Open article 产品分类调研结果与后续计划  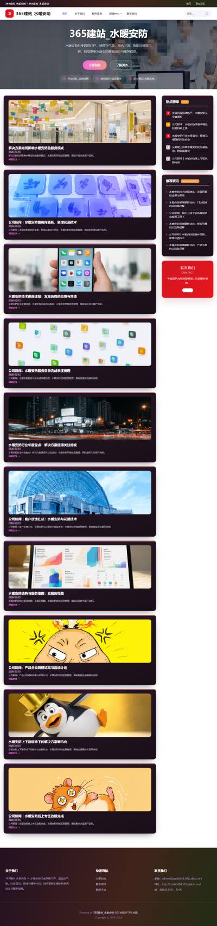pos(38,668)
